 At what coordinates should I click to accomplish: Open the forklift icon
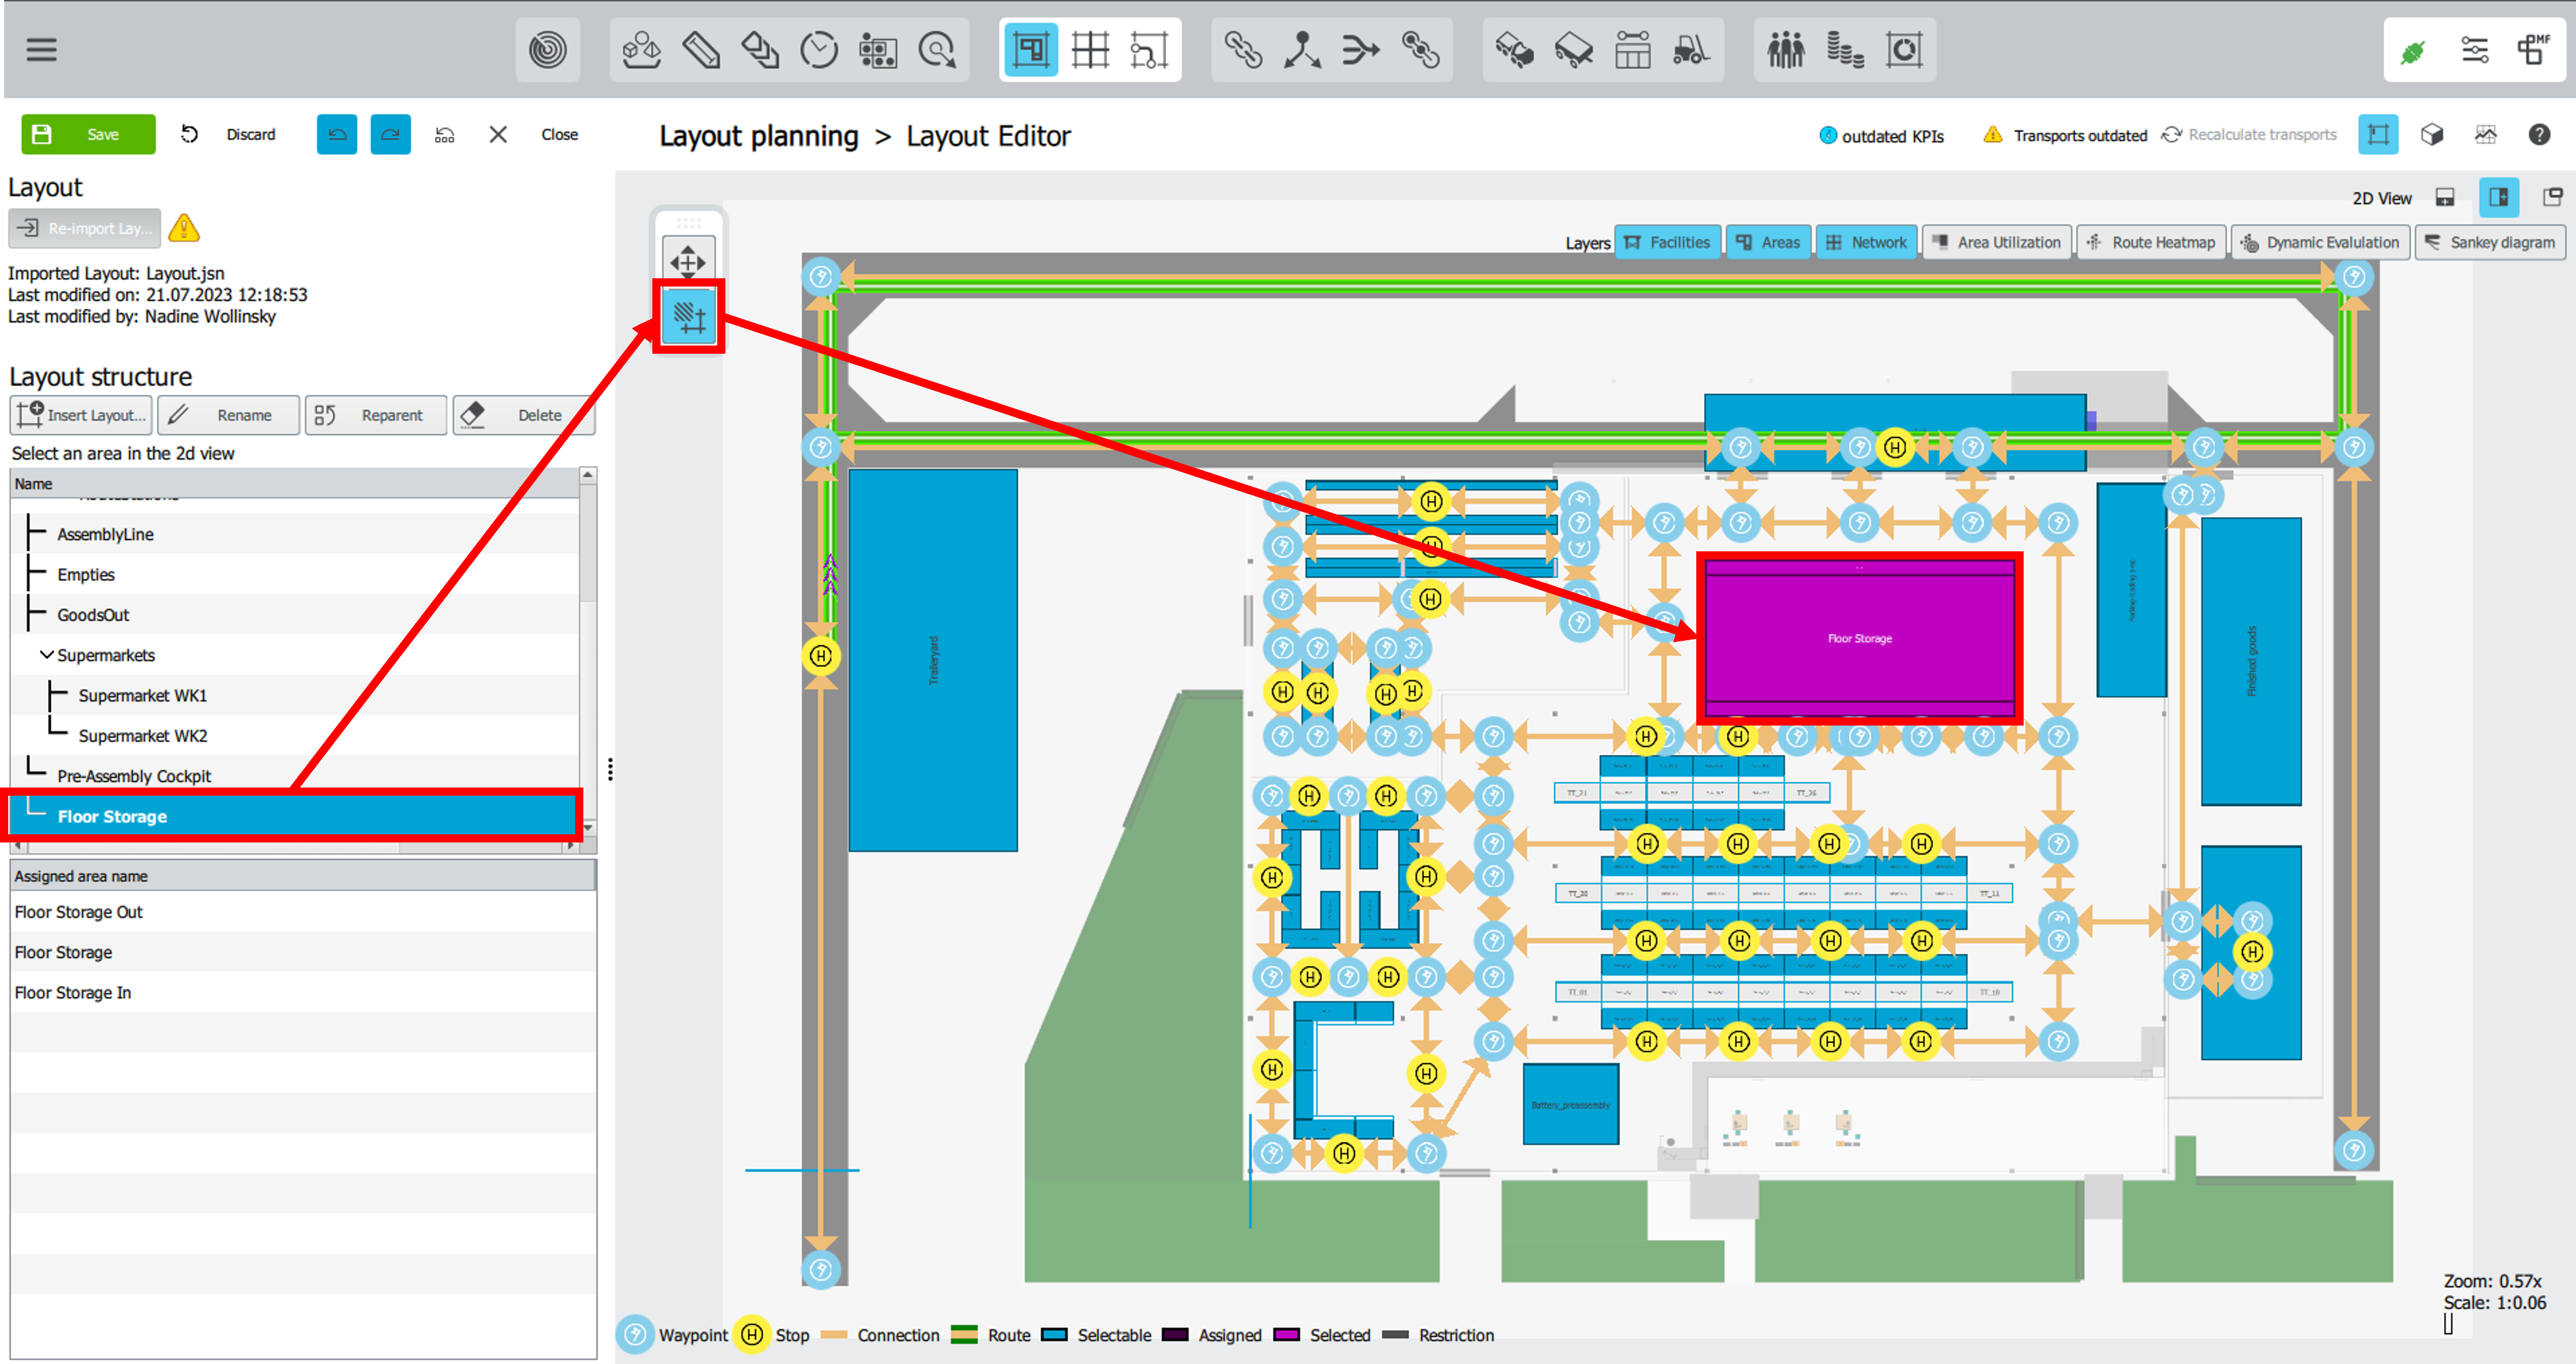click(x=1691, y=49)
